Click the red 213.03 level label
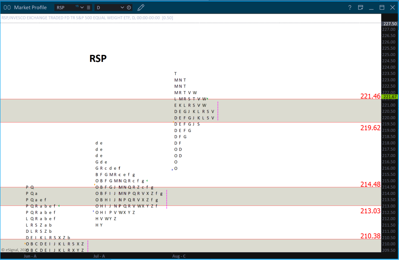The width and height of the screenshot is (399, 260). [370, 211]
